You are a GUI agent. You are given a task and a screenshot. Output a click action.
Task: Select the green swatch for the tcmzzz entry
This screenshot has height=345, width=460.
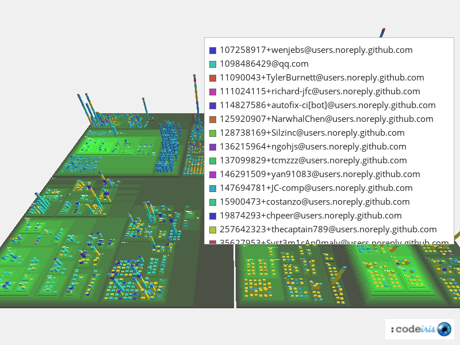click(x=213, y=161)
